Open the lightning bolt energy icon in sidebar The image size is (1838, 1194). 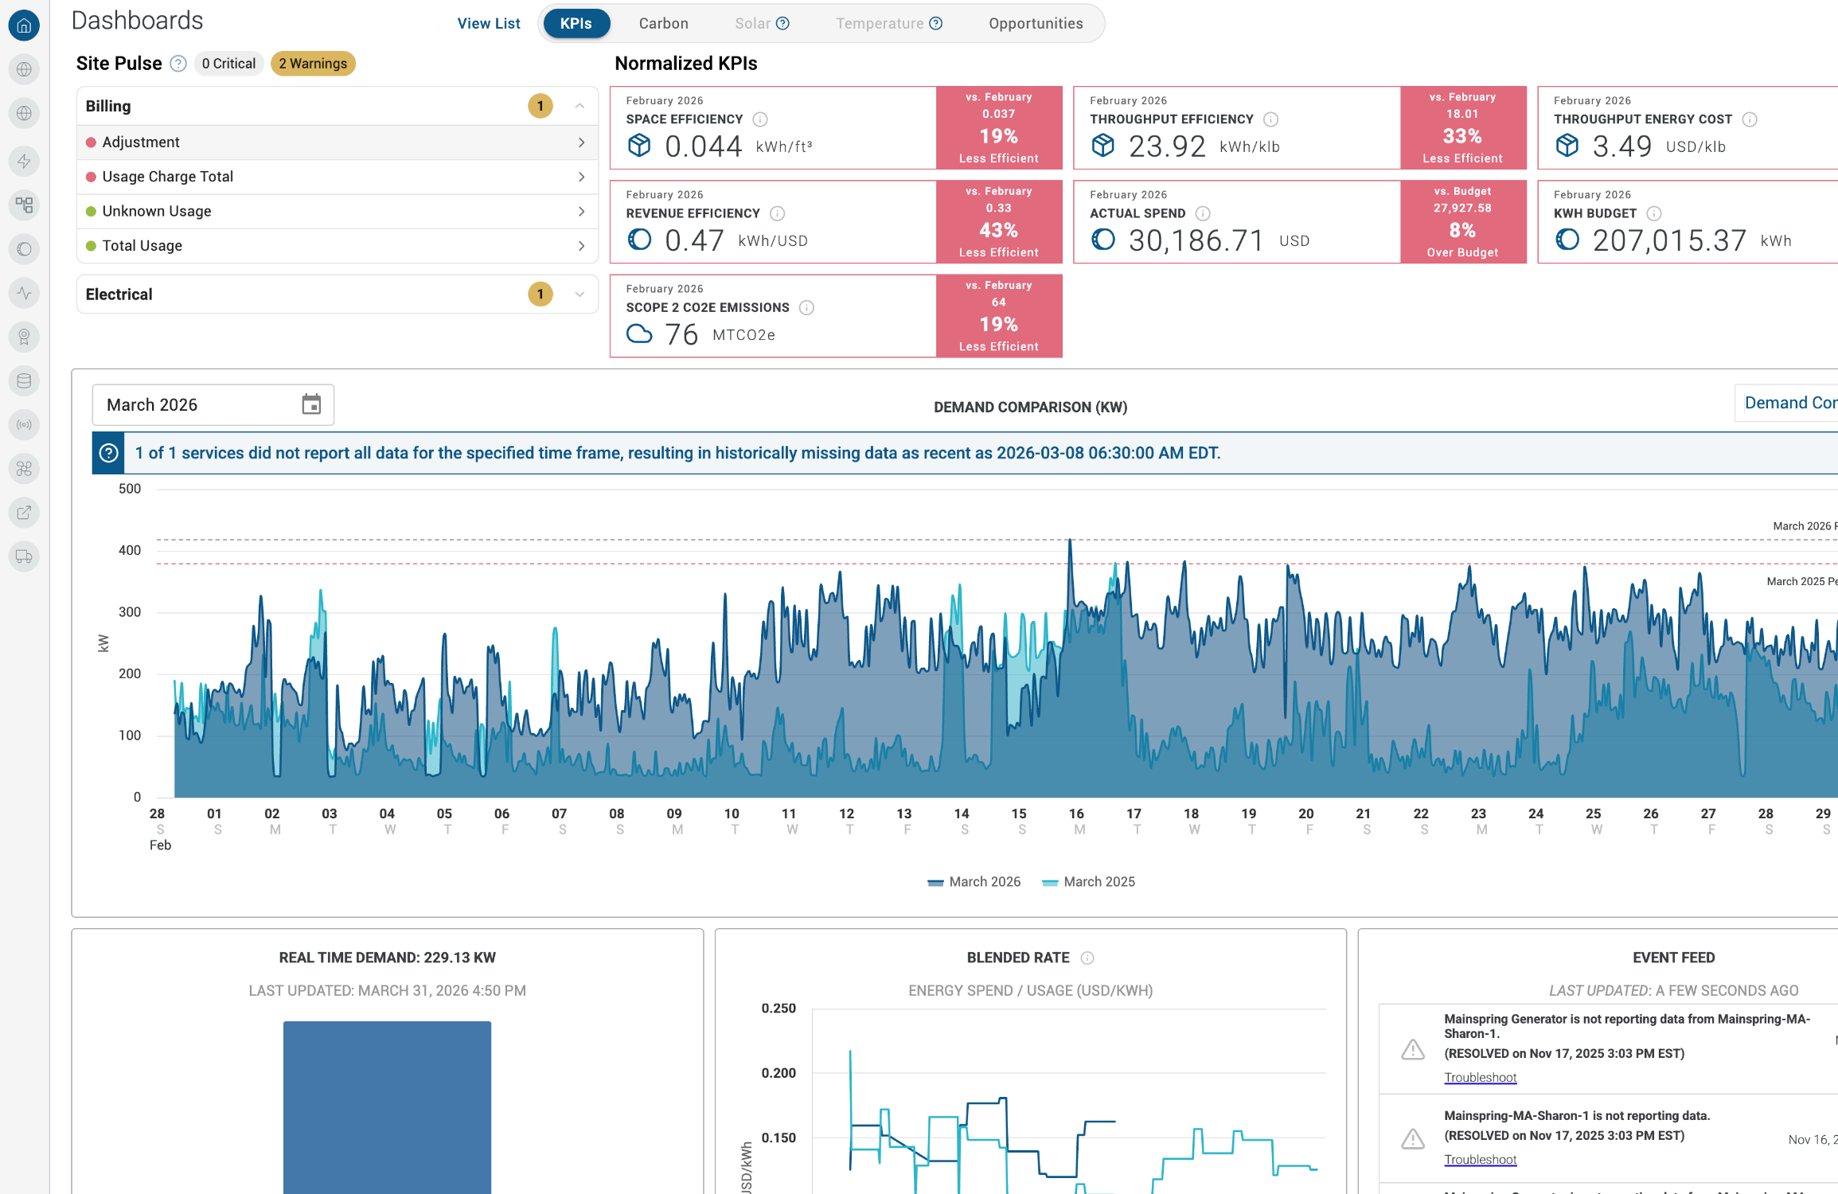pyautogui.click(x=24, y=161)
